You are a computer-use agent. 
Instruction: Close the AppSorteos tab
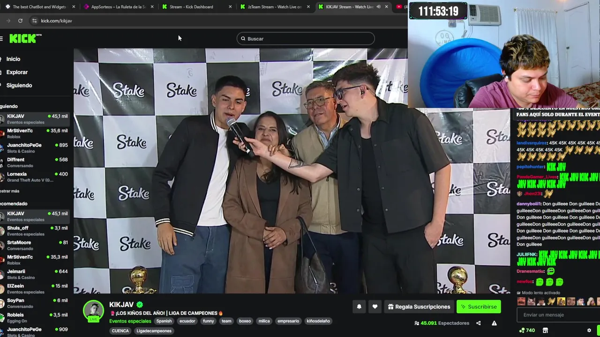point(152,7)
